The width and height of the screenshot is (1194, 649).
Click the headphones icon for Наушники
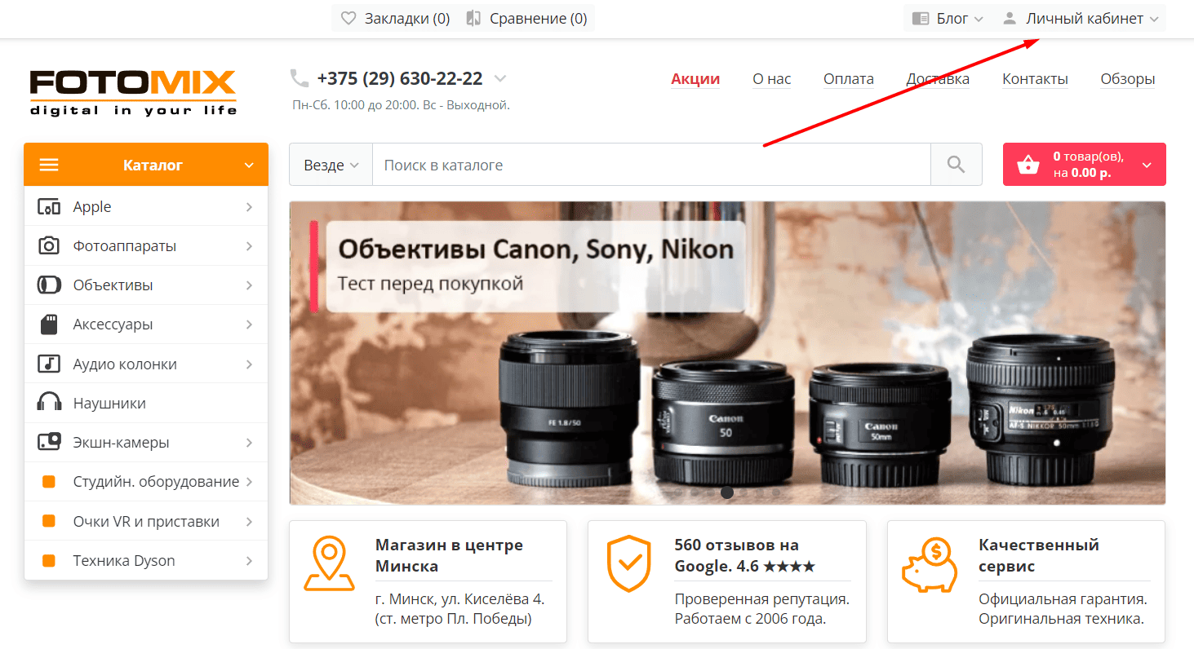point(49,403)
